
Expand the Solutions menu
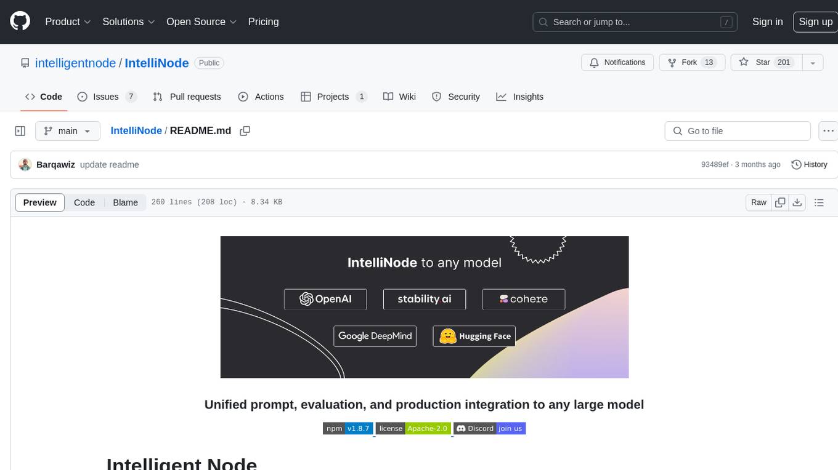pos(129,22)
